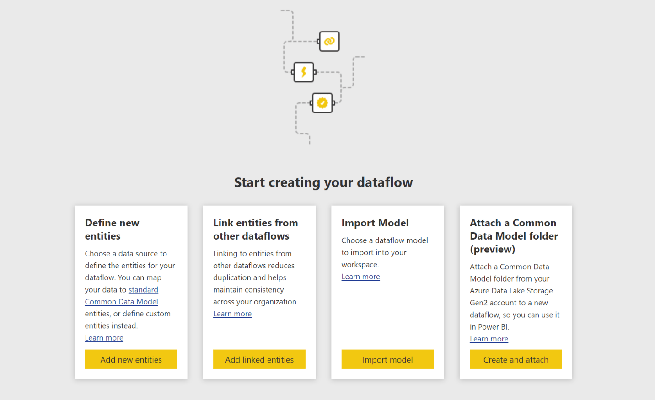The image size is (655, 400).
Task: Open Learn more in the Import Model card
Action: click(x=360, y=276)
